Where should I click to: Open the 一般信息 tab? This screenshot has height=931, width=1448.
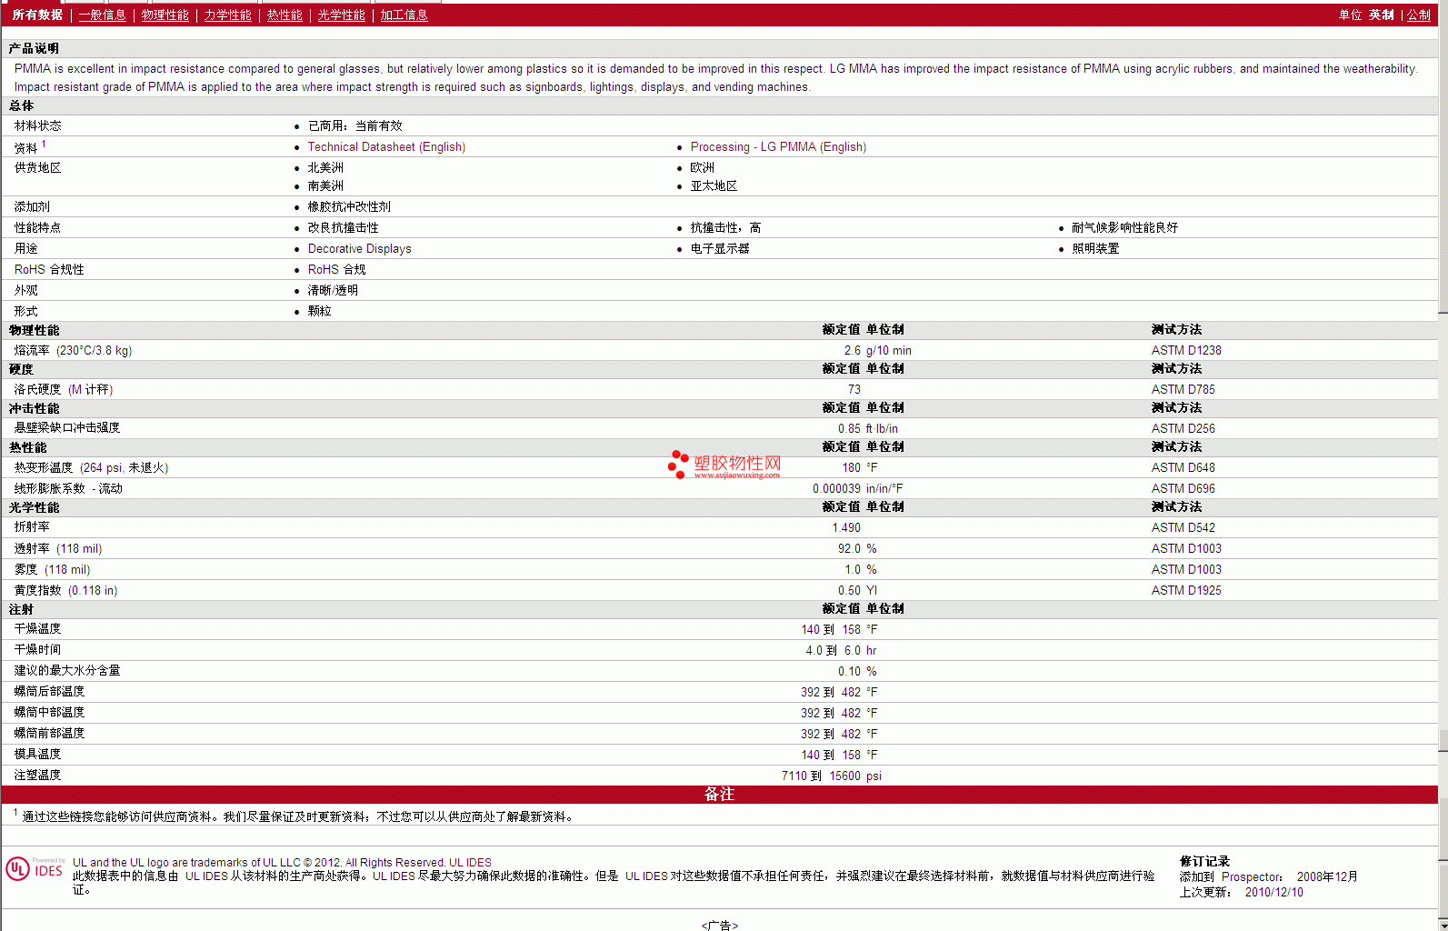point(102,15)
